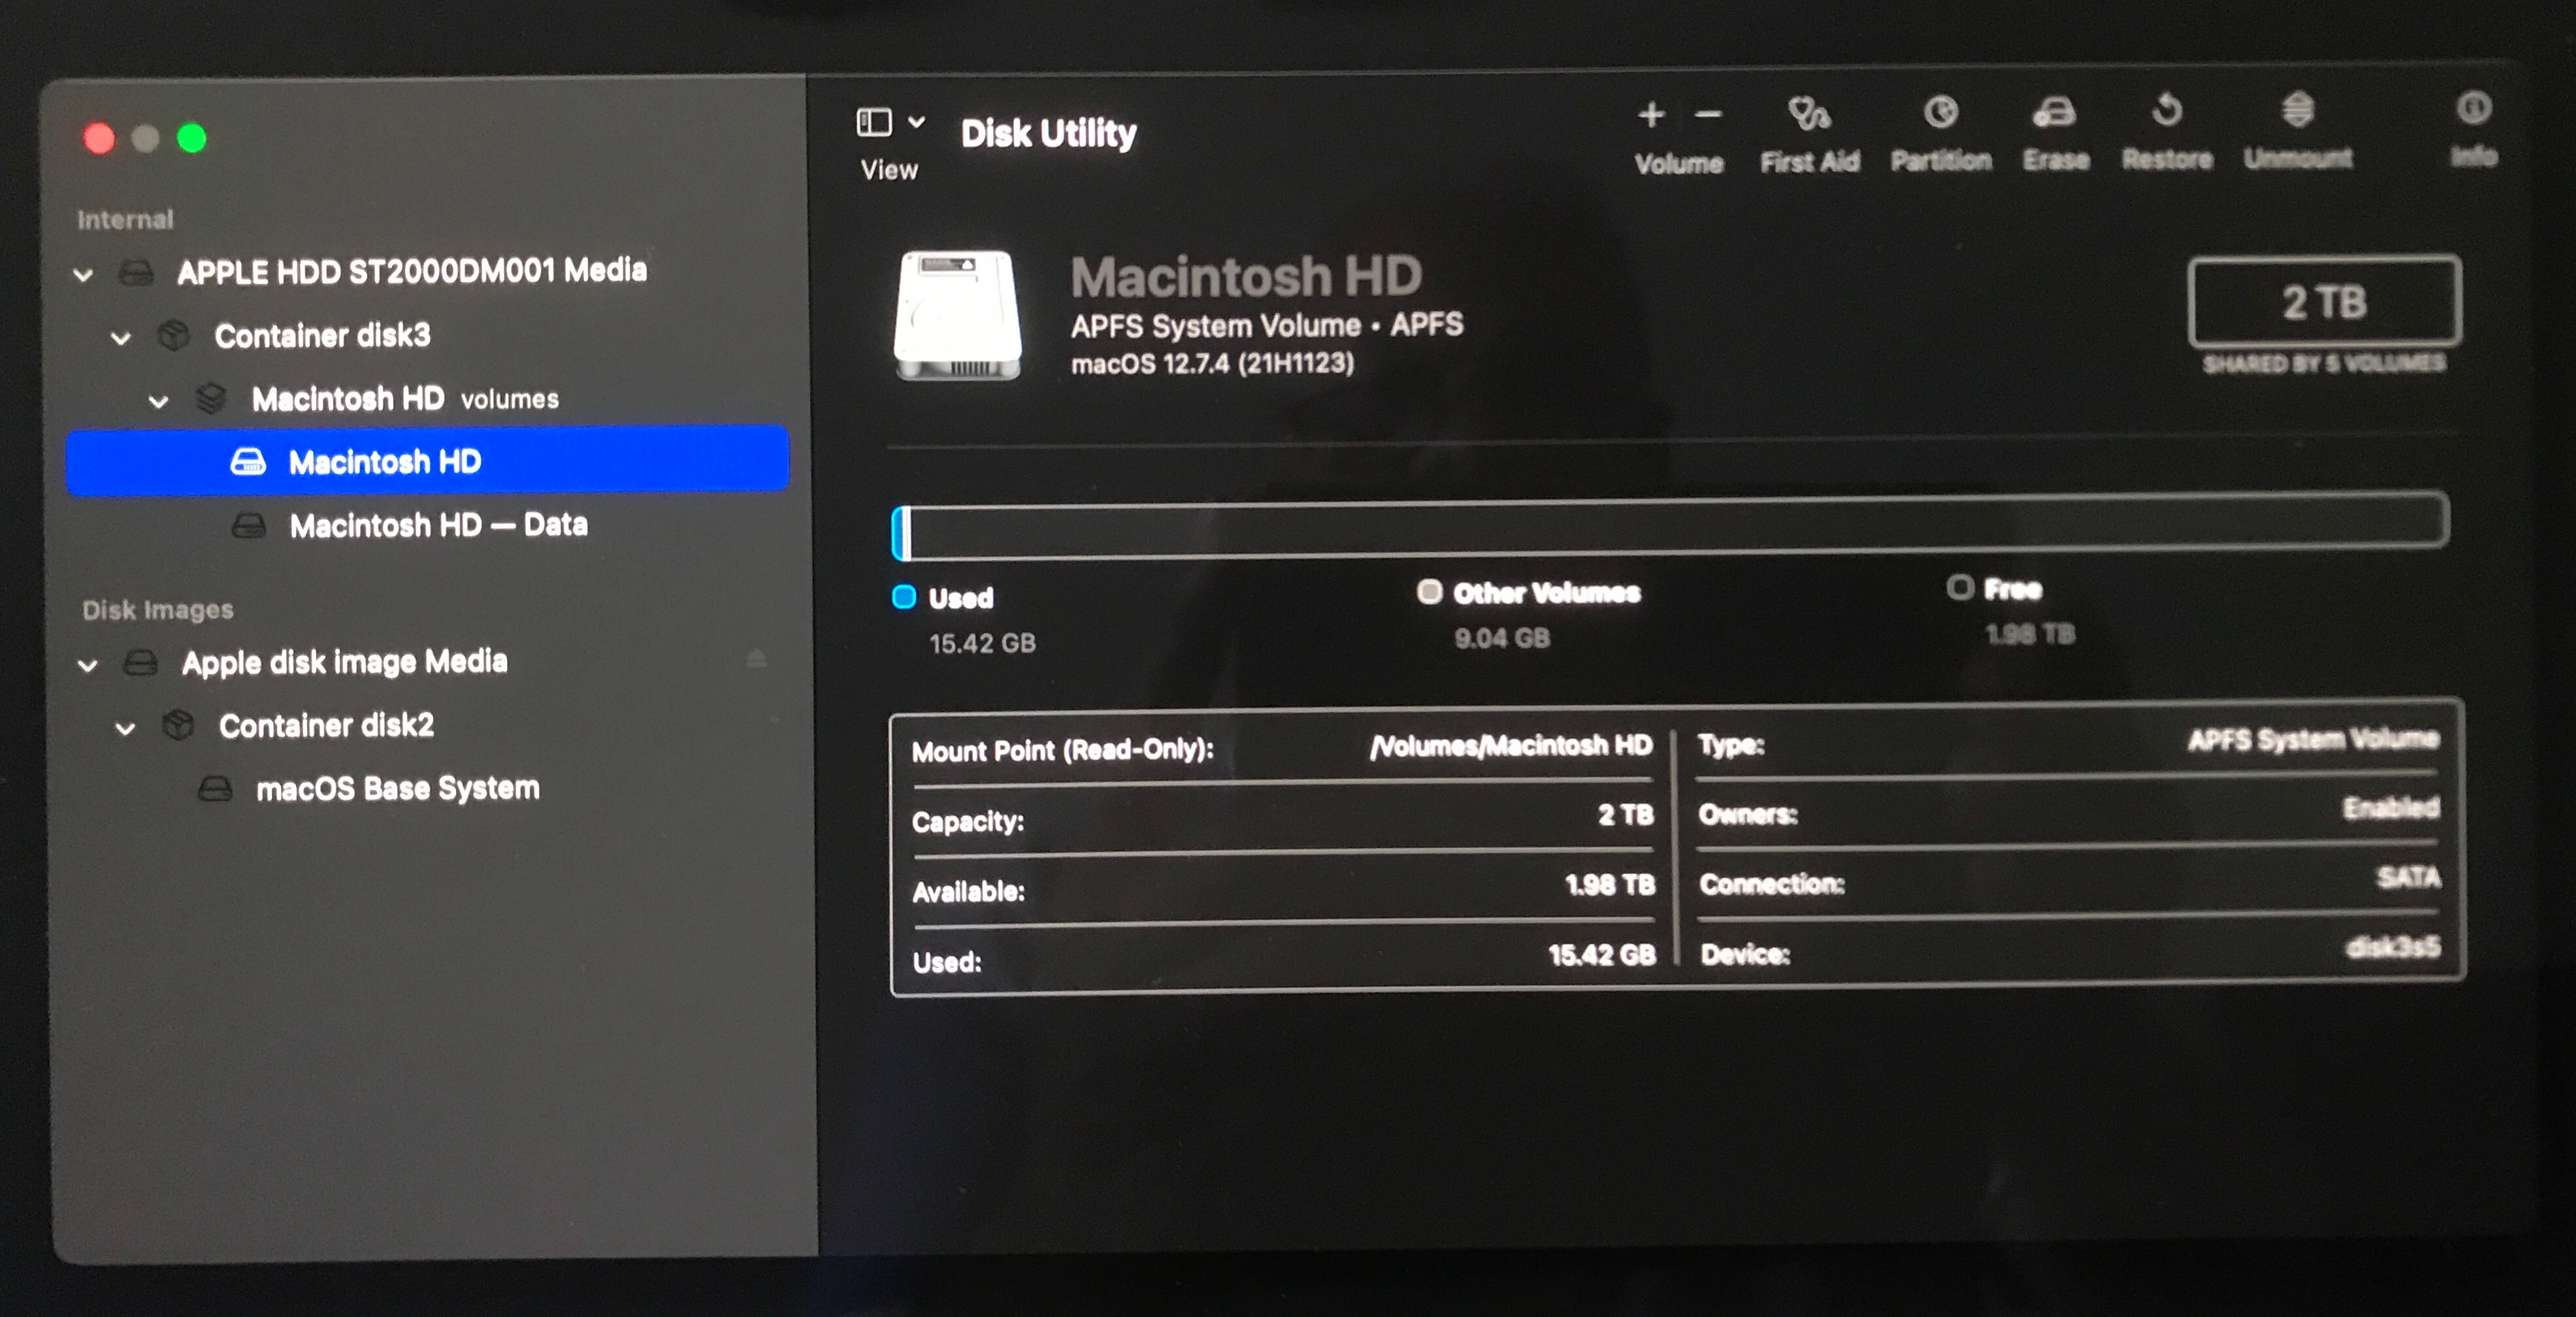The height and width of the screenshot is (1317, 2576).
Task: Collapse APPLE HDD ST2000DM001 Media
Action: pyautogui.click(x=84, y=274)
